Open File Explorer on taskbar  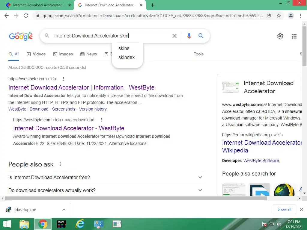pos(24,224)
